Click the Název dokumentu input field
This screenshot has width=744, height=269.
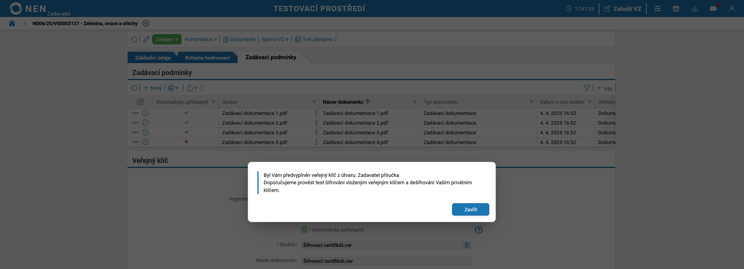(x=386, y=261)
